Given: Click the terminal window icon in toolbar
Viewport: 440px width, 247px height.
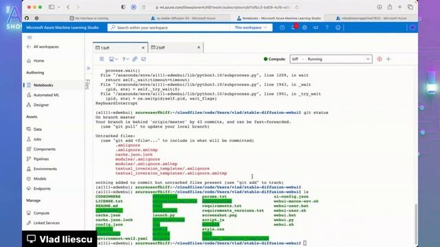Looking at the screenshot, I should point(144,59).
